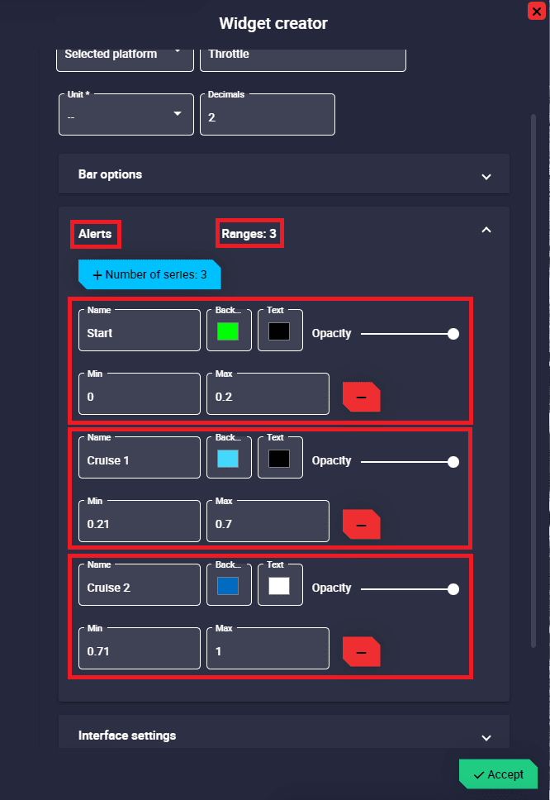Delete the Cruise 1 range row
Viewport: 550px width, 800px height.
tap(361, 524)
